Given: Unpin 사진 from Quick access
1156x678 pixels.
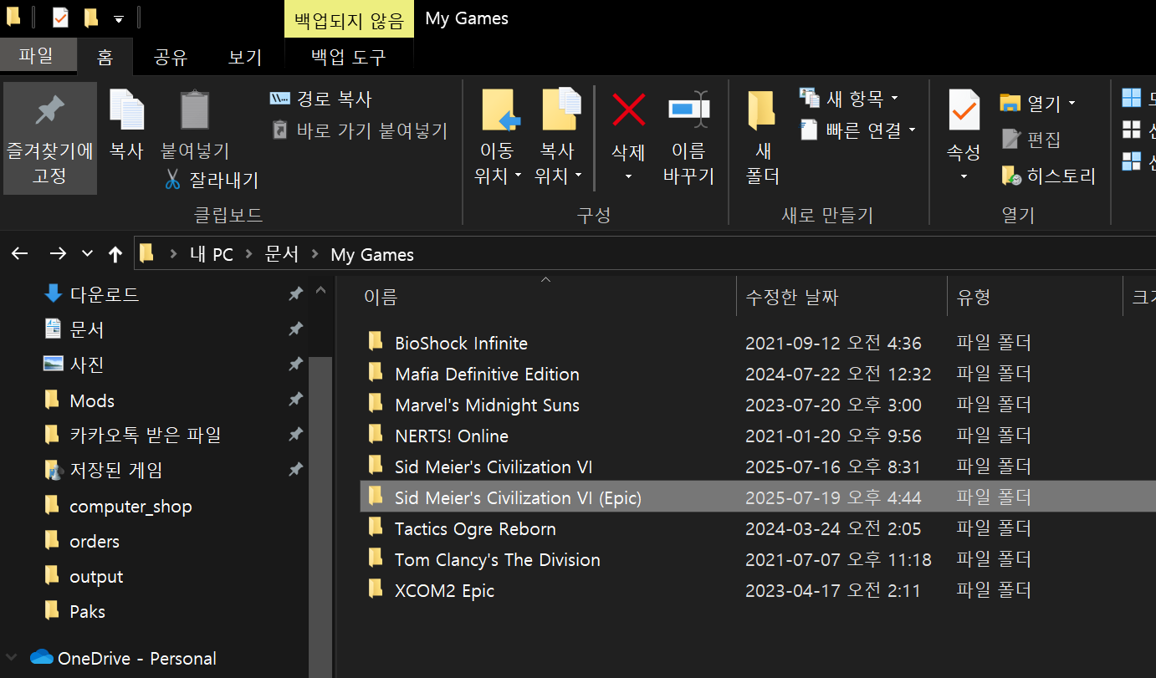Looking at the screenshot, I should [x=295, y=364].
